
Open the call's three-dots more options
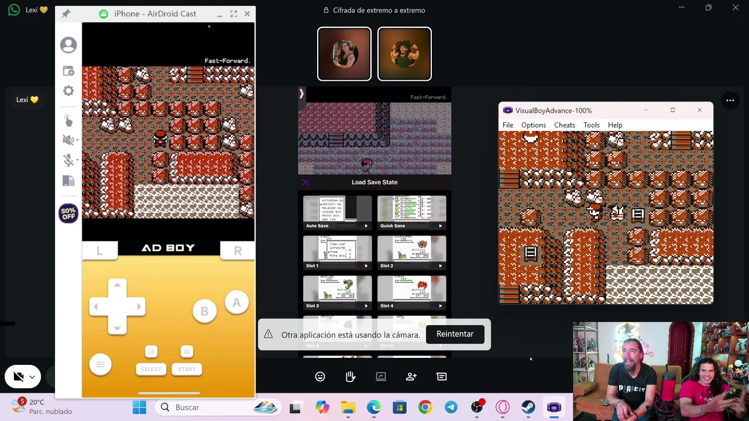(x=730, y=101)
